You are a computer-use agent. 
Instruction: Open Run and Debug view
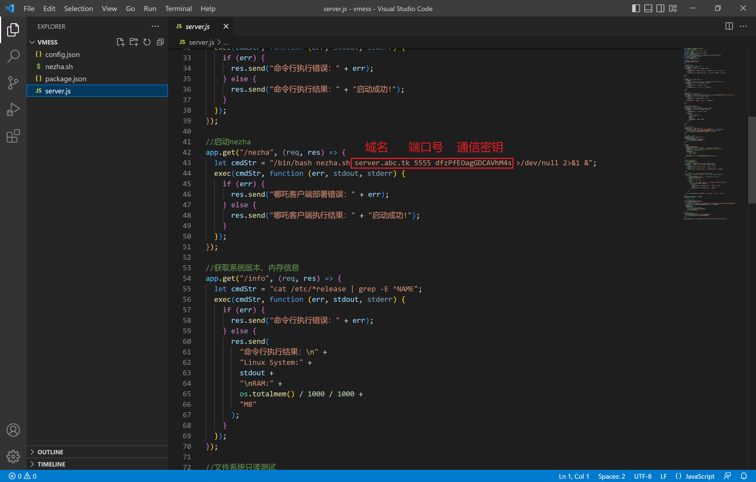point(13,110)
